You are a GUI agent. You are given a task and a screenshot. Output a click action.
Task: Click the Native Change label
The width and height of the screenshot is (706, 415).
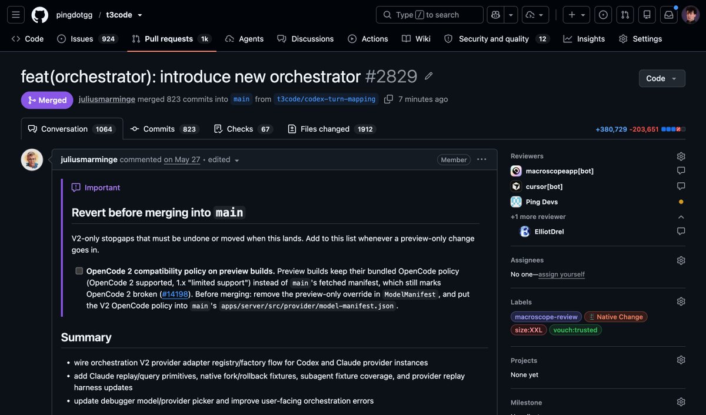point(615,317)
